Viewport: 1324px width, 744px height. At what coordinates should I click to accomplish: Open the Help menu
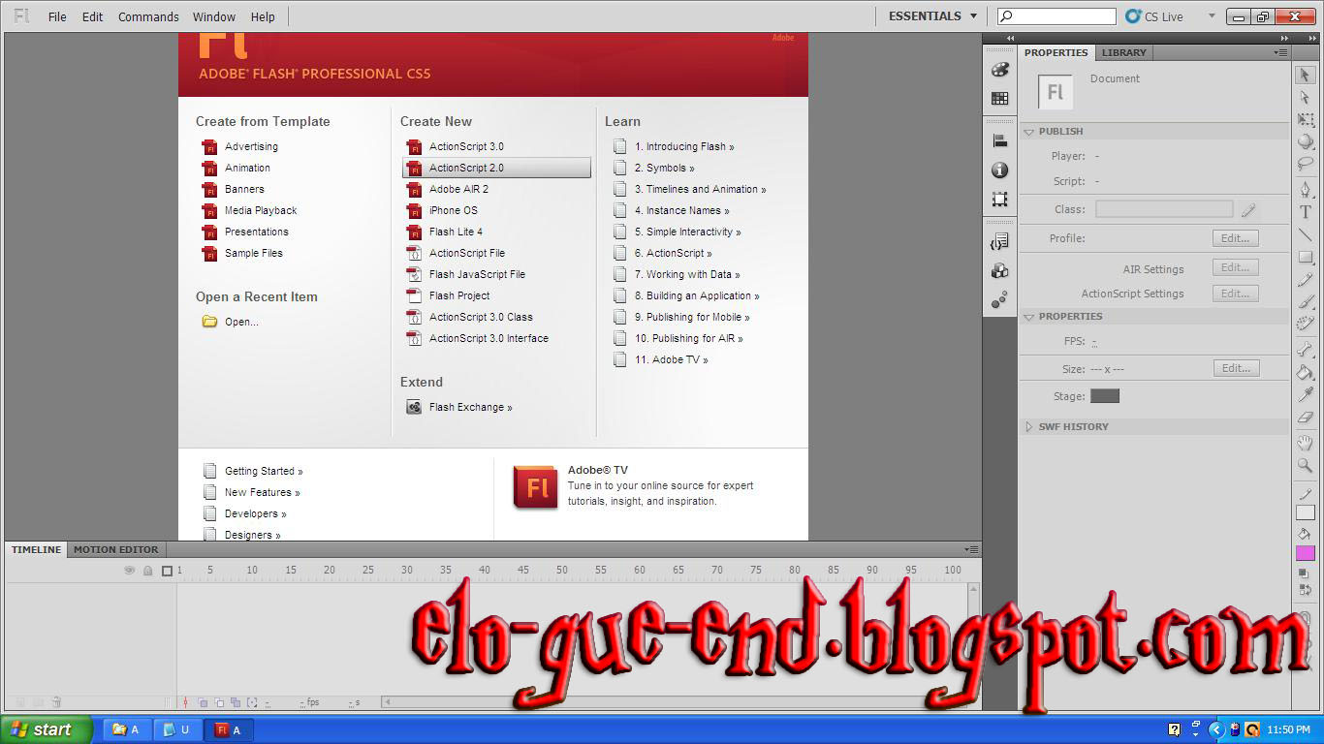(x=263, y=16)
